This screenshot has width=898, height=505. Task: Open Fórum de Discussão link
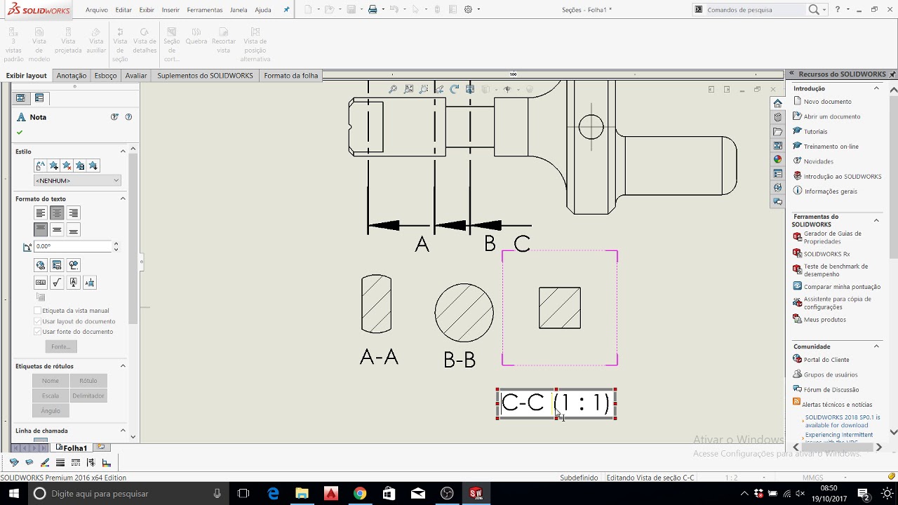coord(831,390)
